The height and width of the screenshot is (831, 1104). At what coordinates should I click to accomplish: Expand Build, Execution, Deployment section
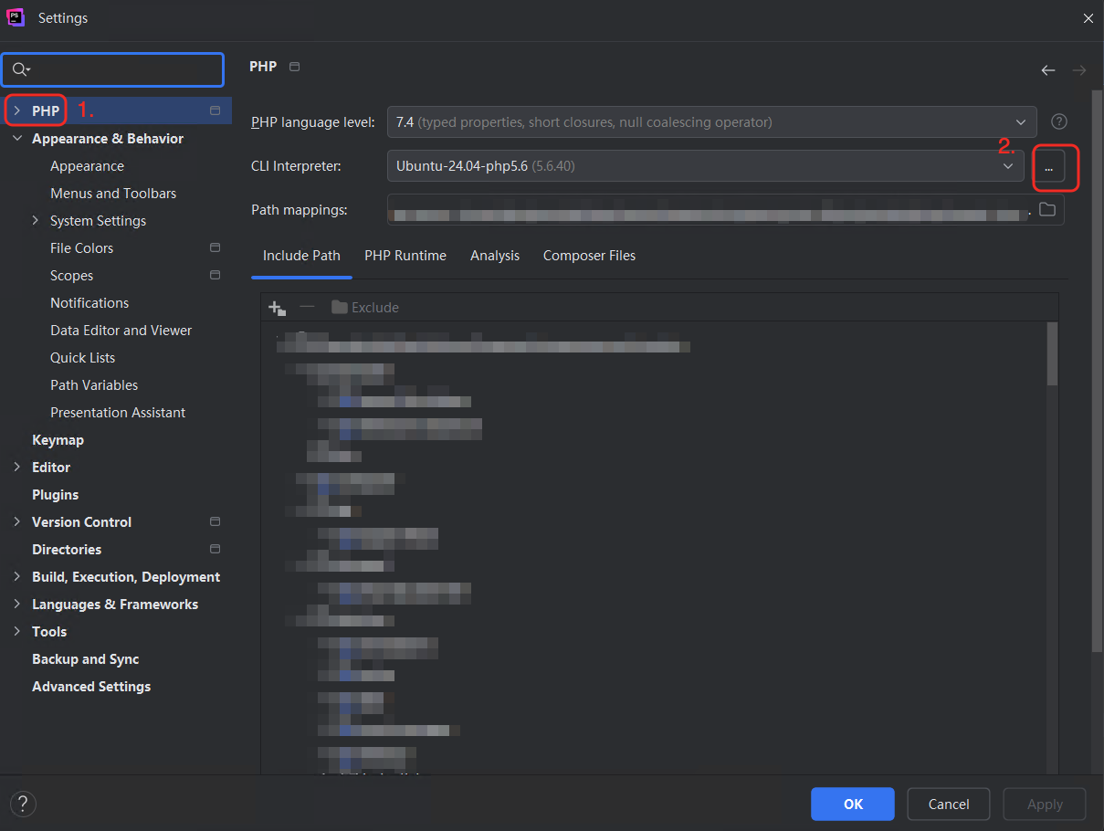17,576
